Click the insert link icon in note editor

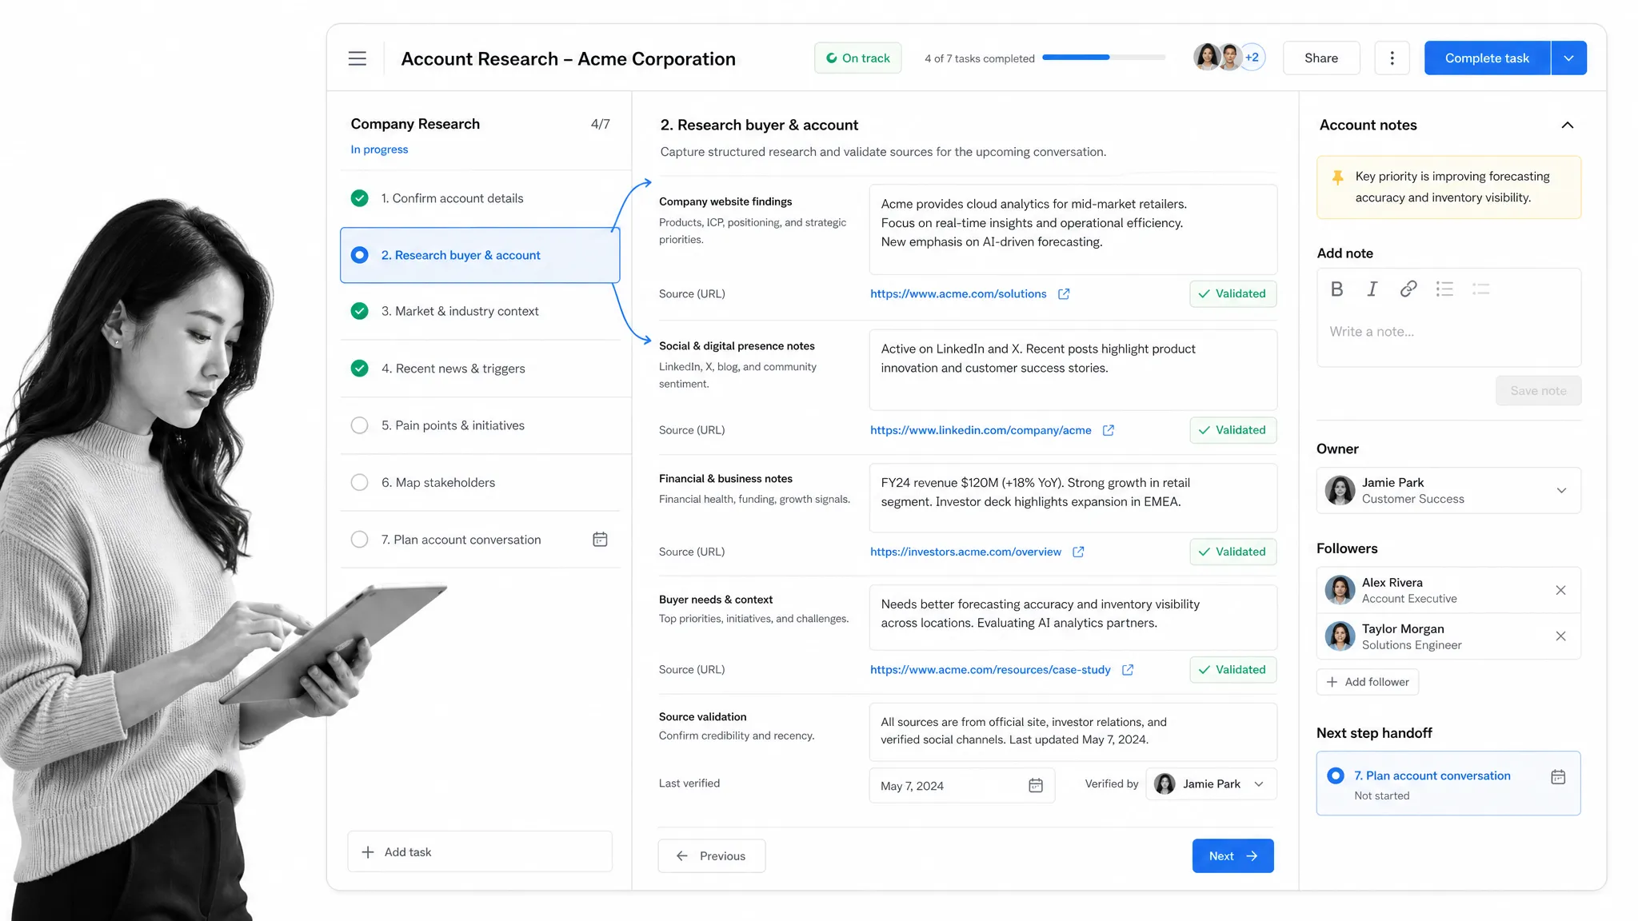point(1408,289)
